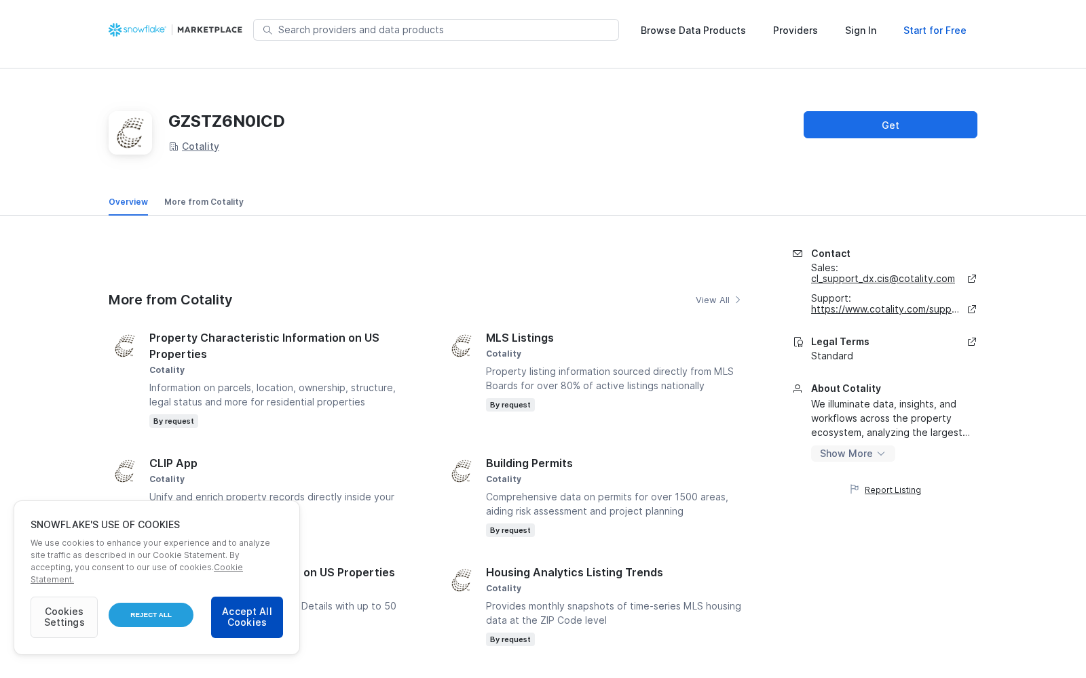
Task: Click the blue Get button
Action: tap(891, 125)
